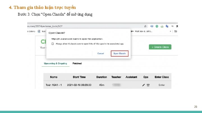Switch to the Finished tab
202x113 pixels.
pos(77,63)
